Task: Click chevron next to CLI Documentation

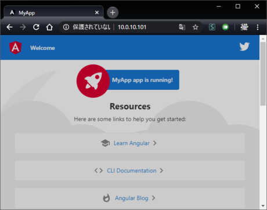Action: pos(161,171)
